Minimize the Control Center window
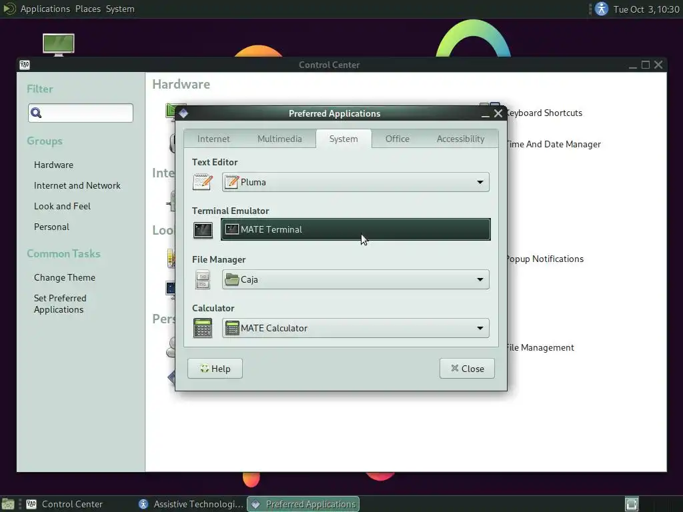 (x=633, y=65)
